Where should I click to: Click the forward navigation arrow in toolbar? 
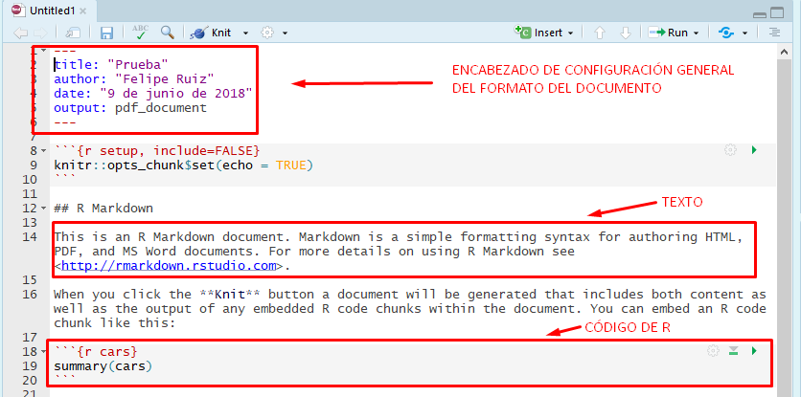(x=40, y=33)
